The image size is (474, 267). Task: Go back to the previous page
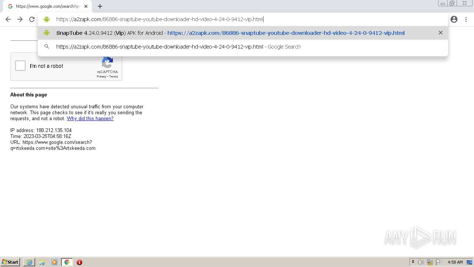point(8,19)
